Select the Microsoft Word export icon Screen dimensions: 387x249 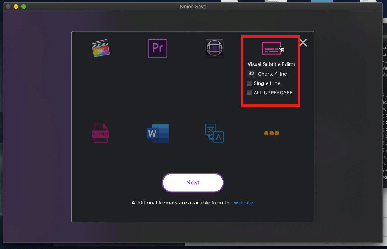(158, 133)
